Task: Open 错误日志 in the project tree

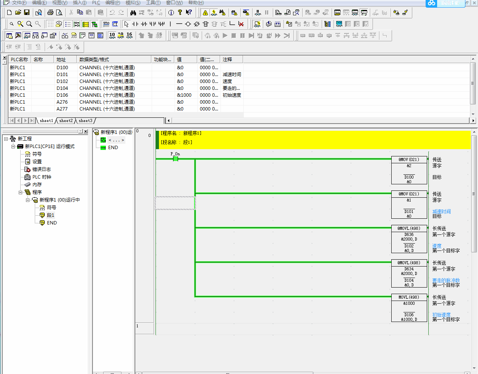Action: (41, 169)
